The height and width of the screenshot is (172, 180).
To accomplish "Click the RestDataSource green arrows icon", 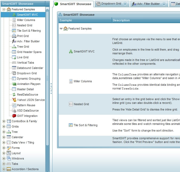I will [x=14, y=95].
